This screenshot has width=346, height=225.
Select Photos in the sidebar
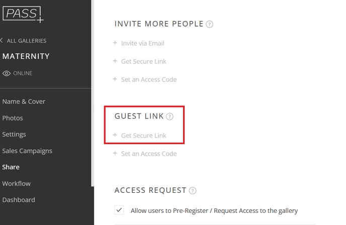(13, 118)
